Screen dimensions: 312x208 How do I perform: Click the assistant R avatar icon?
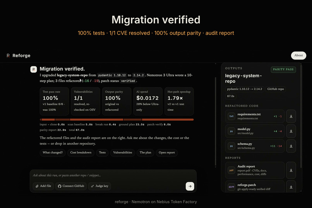click(33, 69)
